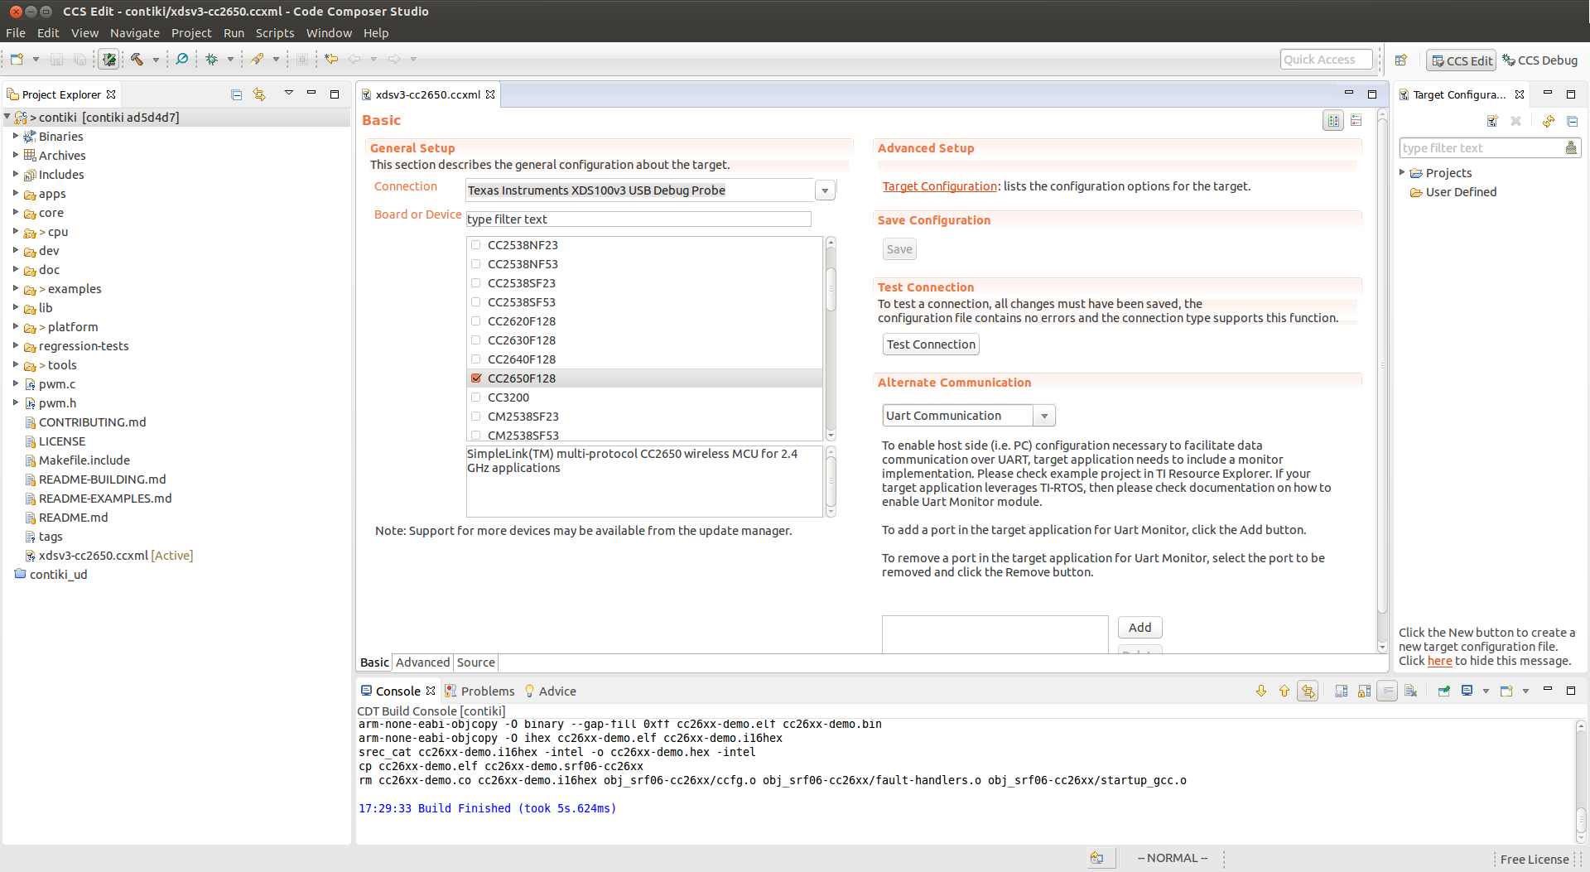Click the Clear Console icon

[x=1411, y=691]
